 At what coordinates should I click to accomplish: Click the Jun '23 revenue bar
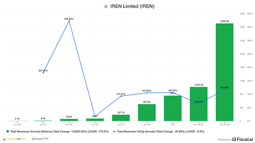(95, 120)
